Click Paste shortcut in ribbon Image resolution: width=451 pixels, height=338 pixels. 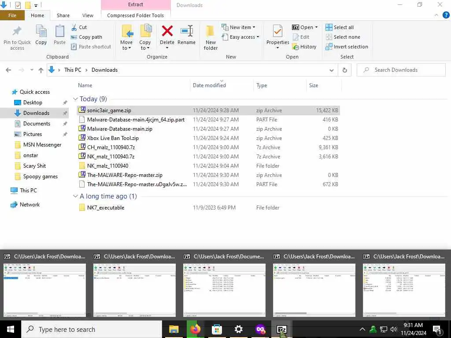click(91, 47)
